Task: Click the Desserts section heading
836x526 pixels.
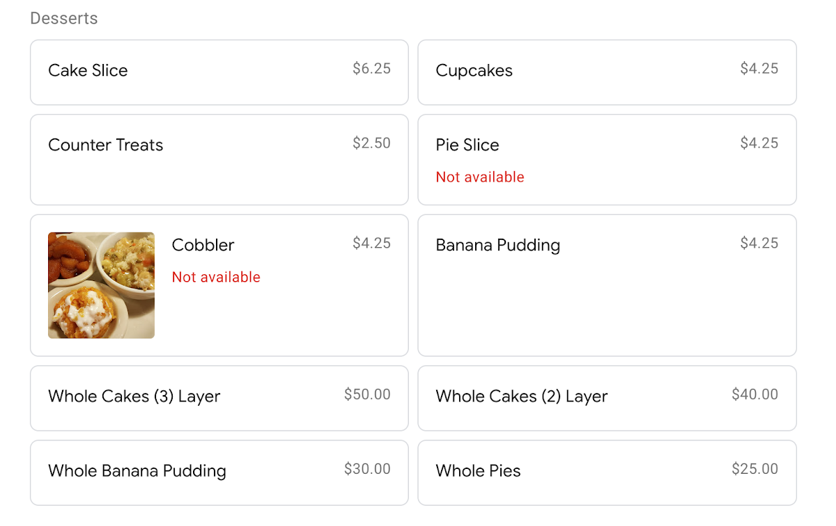Action: (64, 18)
